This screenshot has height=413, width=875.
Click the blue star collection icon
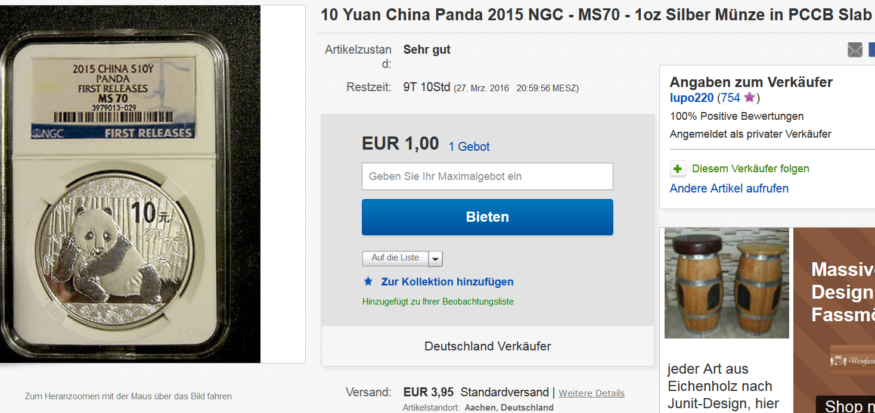coord(368,281)
